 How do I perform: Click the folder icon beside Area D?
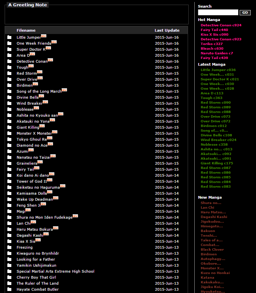[9, 55]
